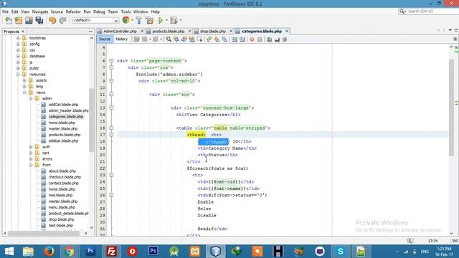This screenshot has height=258, width=459.
Task: Close the Projects panel
Action: [23, 32]
